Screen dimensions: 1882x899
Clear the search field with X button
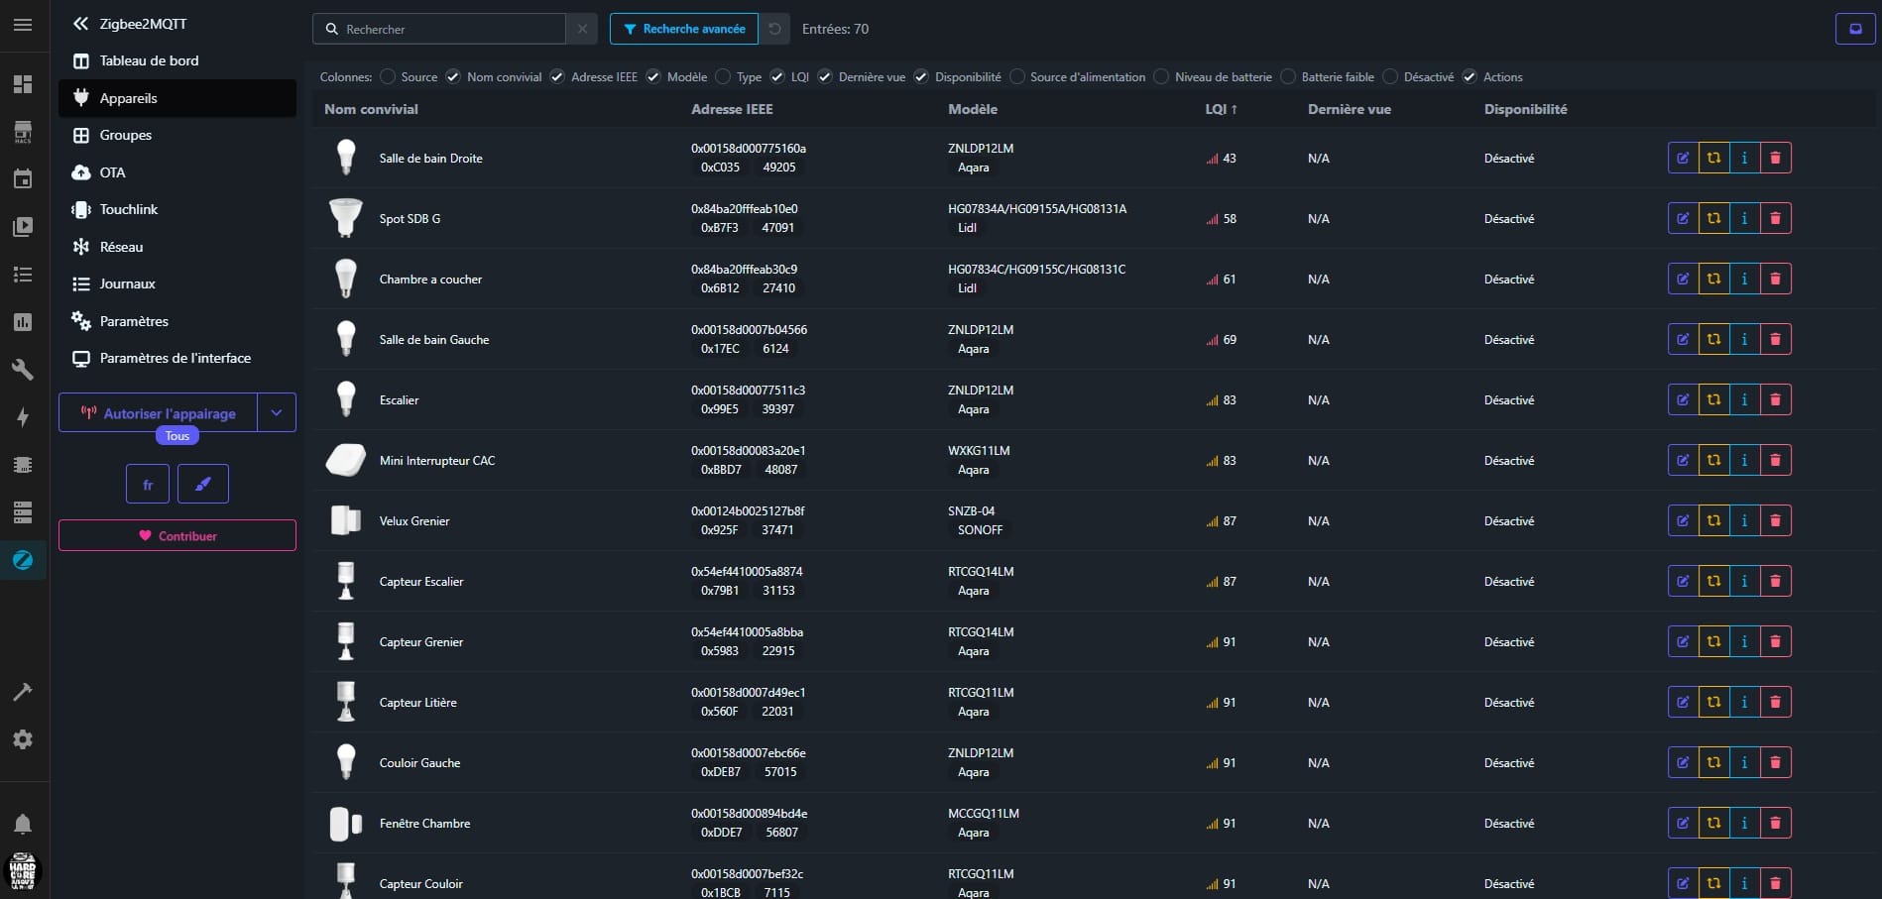[x=582, y=29]
